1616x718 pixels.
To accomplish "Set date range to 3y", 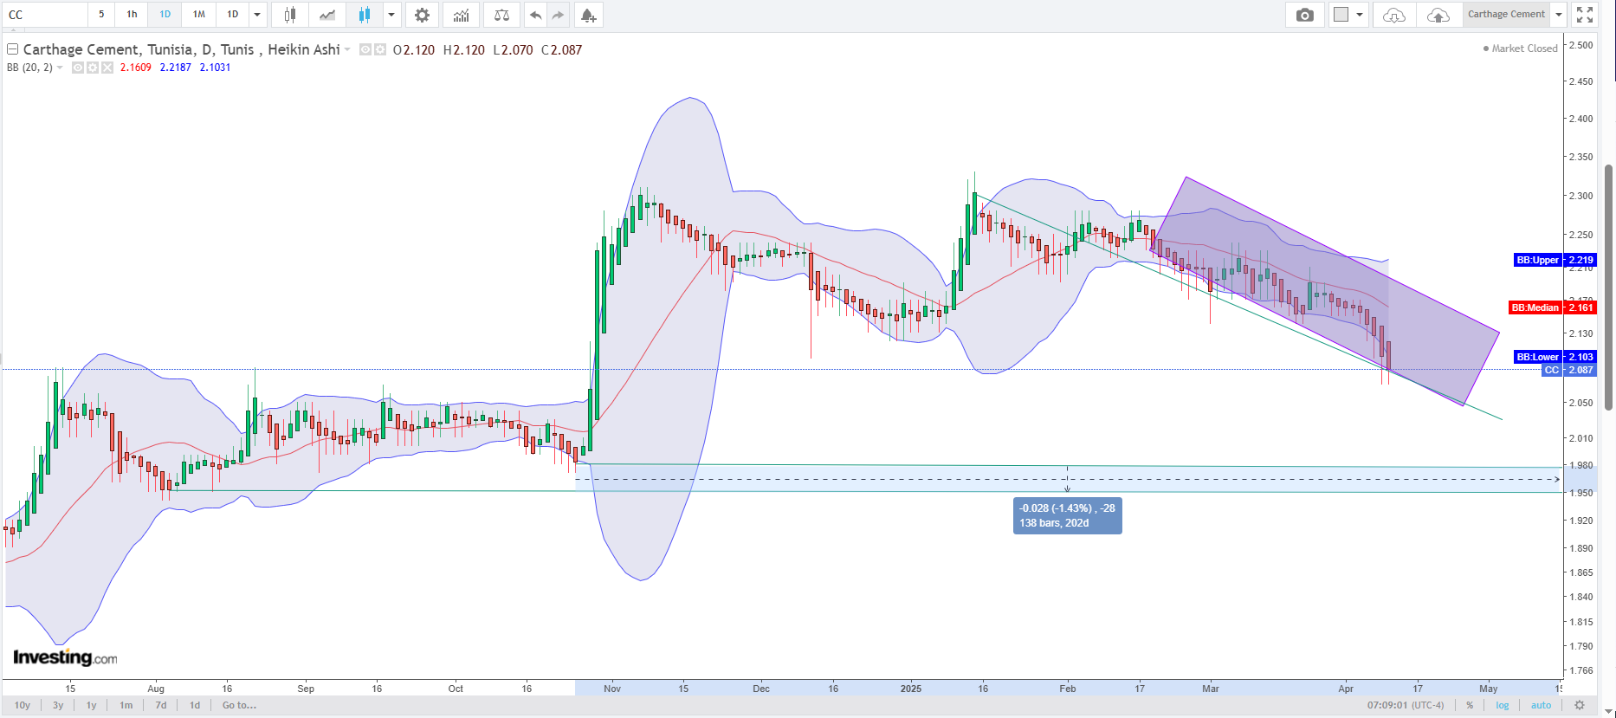I will click(x=58, y=705).
